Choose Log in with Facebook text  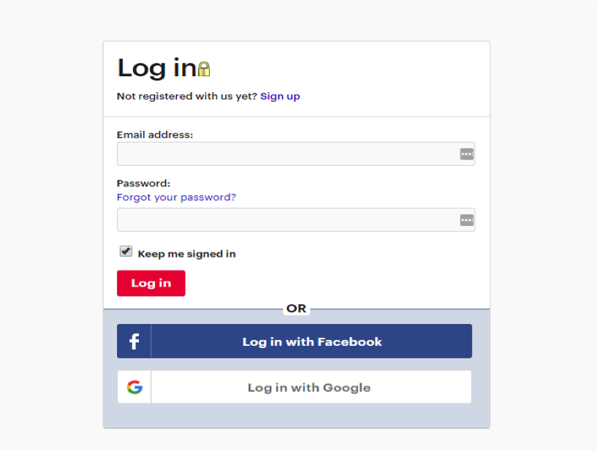coord(312,342)
